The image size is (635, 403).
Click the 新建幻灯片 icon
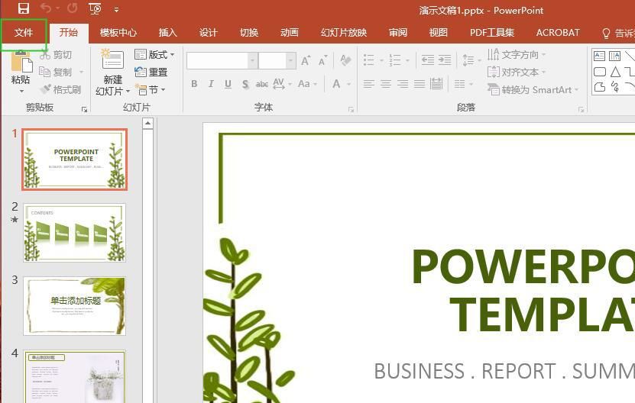112,60
